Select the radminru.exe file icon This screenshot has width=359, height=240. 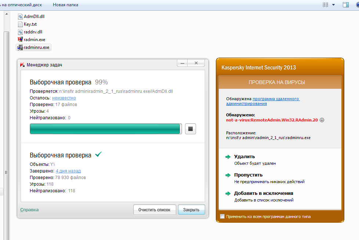21,47
